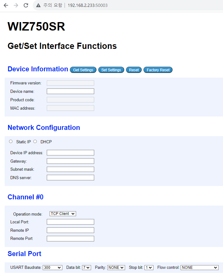Click the Get Settings button
This screenshot has height=276, width=223.
(x=83, y=70)
